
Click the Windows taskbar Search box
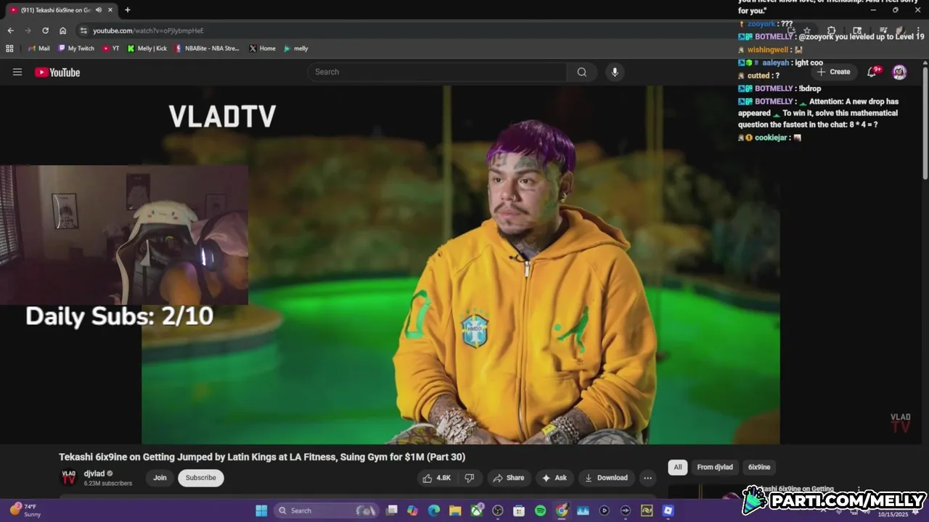pos(327,510)
